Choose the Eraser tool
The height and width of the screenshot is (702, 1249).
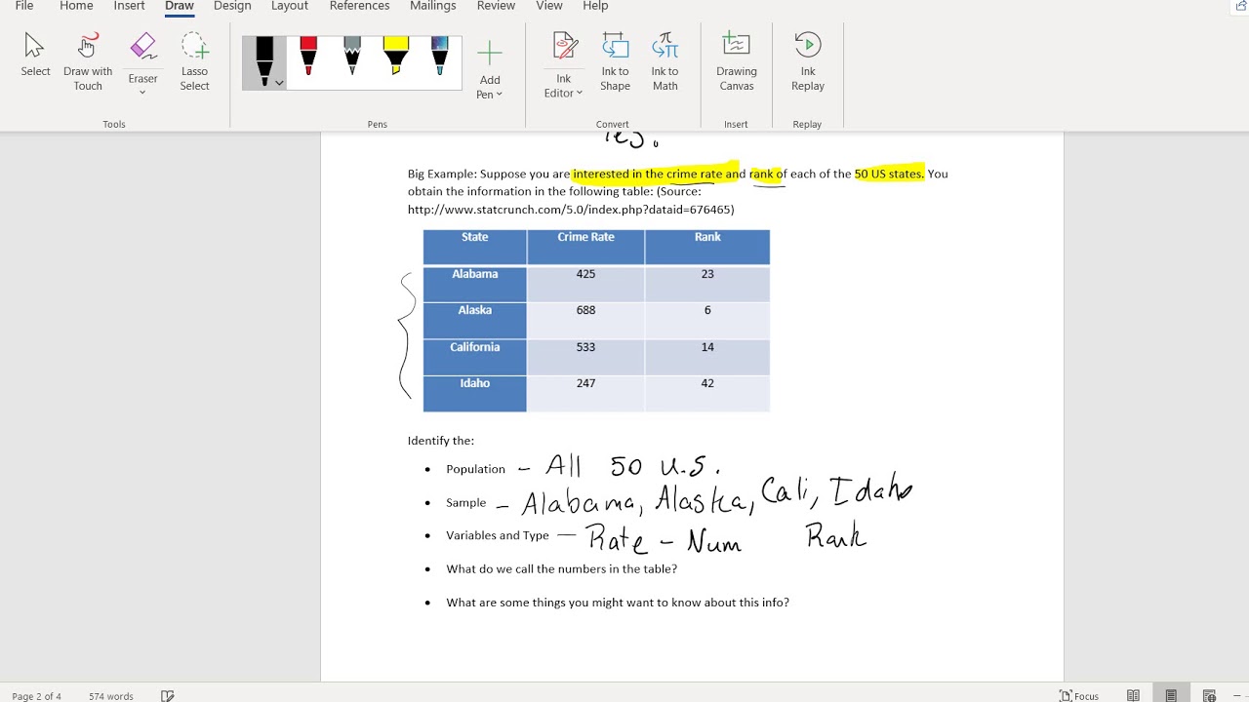[142, 54]
